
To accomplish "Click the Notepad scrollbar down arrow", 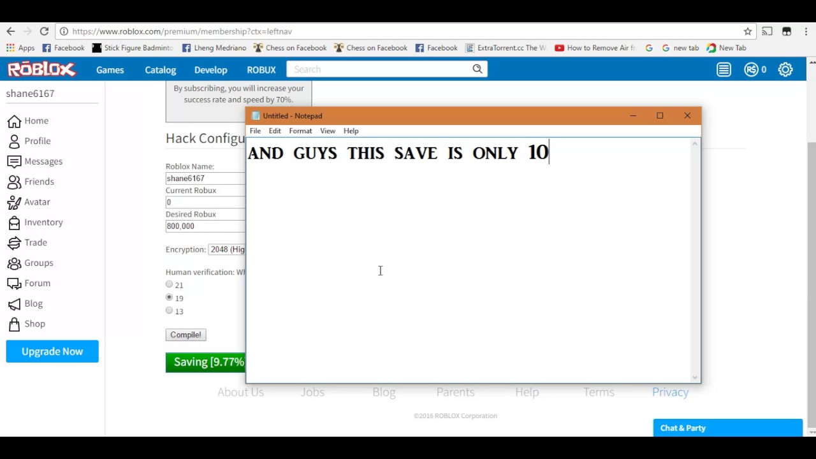I will (x=696, y=377).
